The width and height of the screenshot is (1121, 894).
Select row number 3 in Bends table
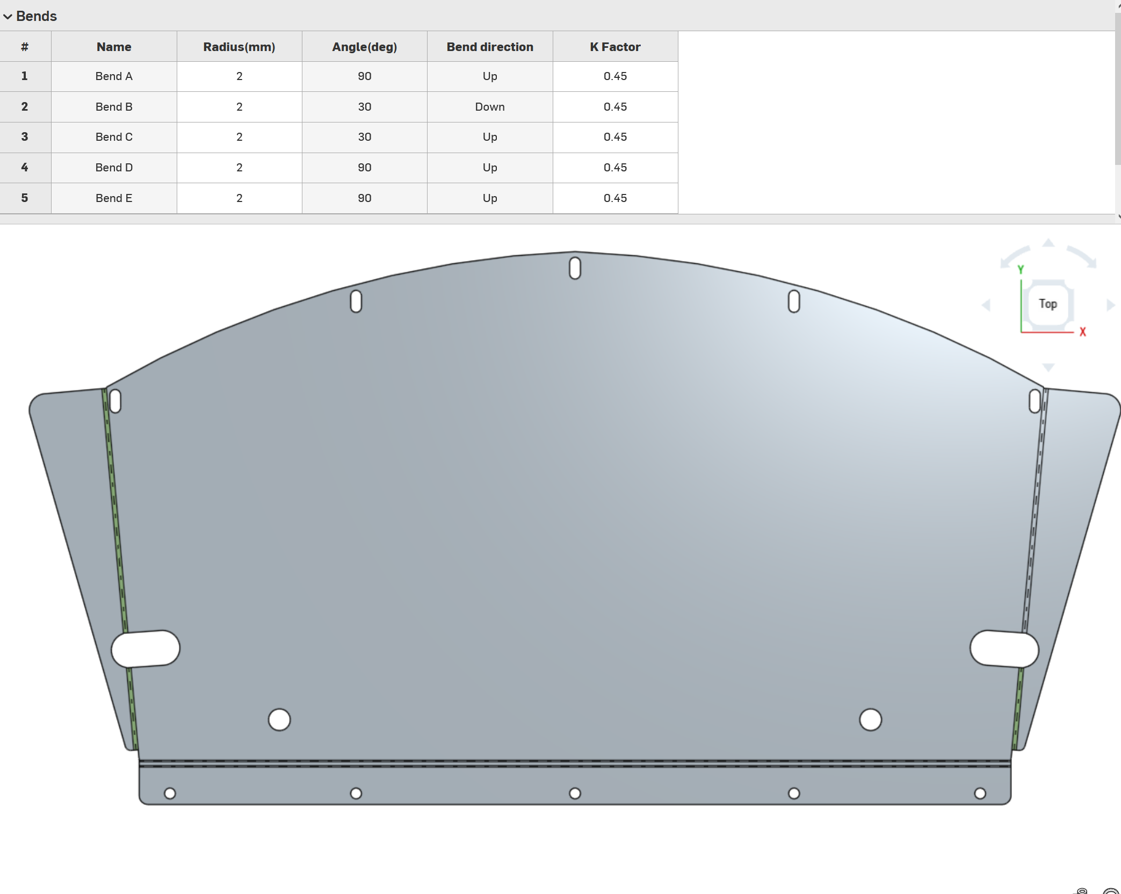tap(25, 137)
